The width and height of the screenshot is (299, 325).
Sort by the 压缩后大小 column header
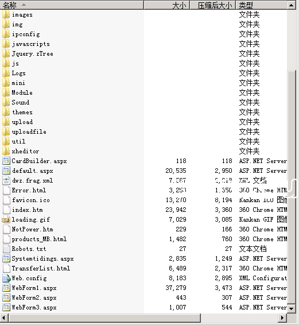(212, 5)
